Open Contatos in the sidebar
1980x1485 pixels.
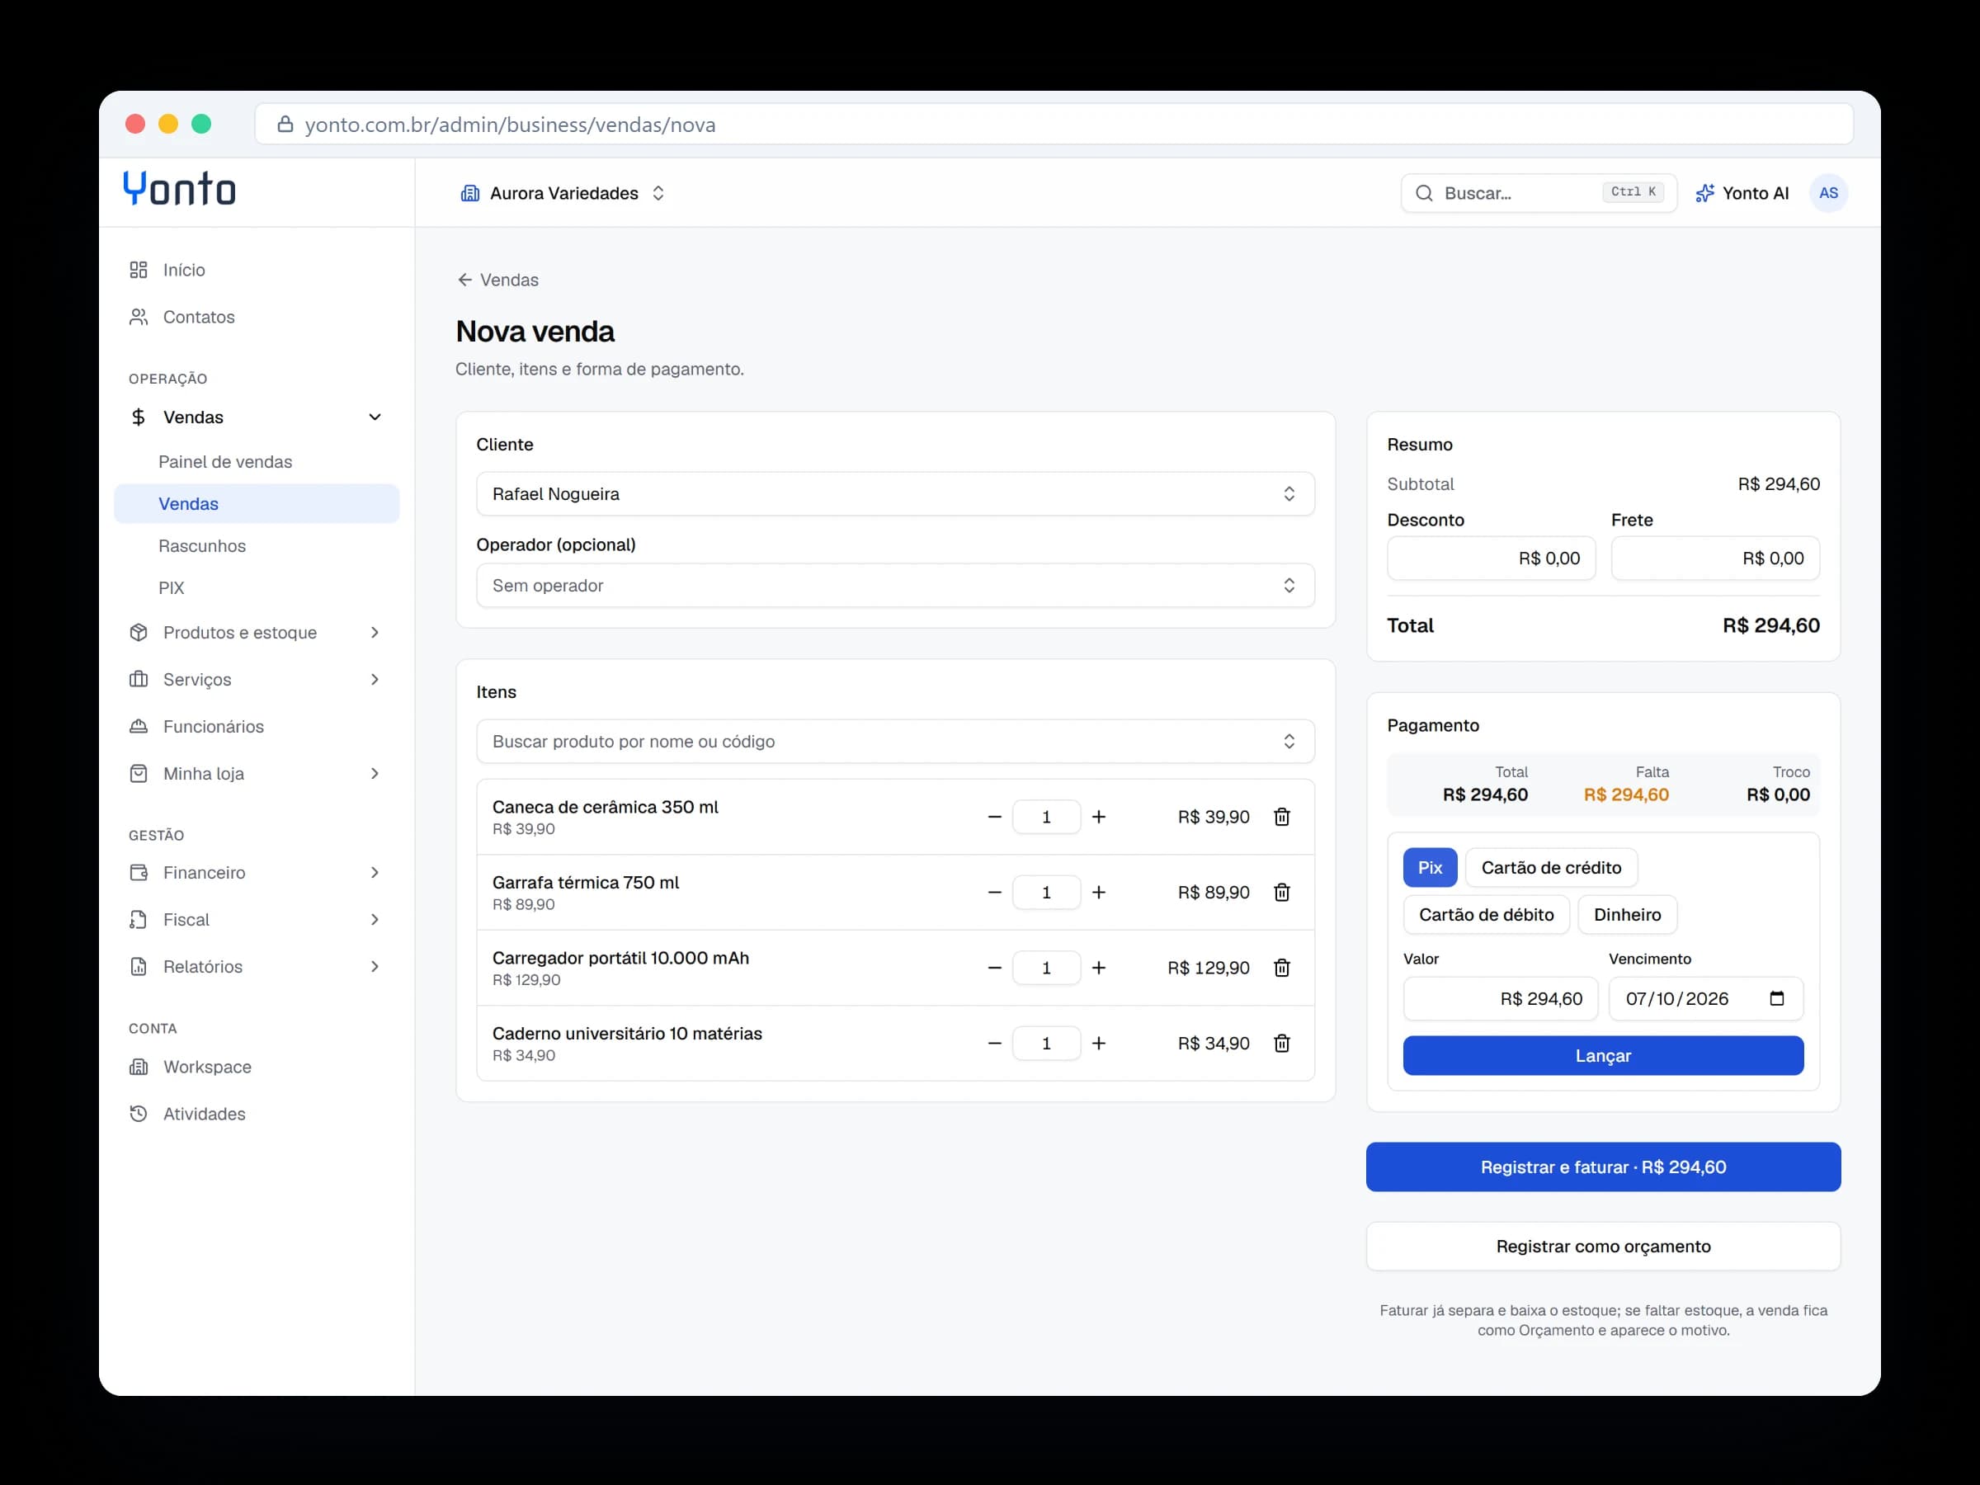click(x=257, y=317)
